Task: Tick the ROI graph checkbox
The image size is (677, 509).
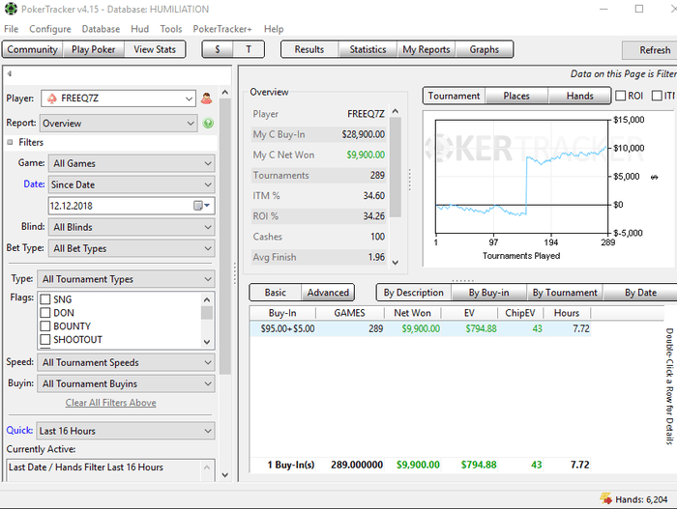Action: click(621, 96)
